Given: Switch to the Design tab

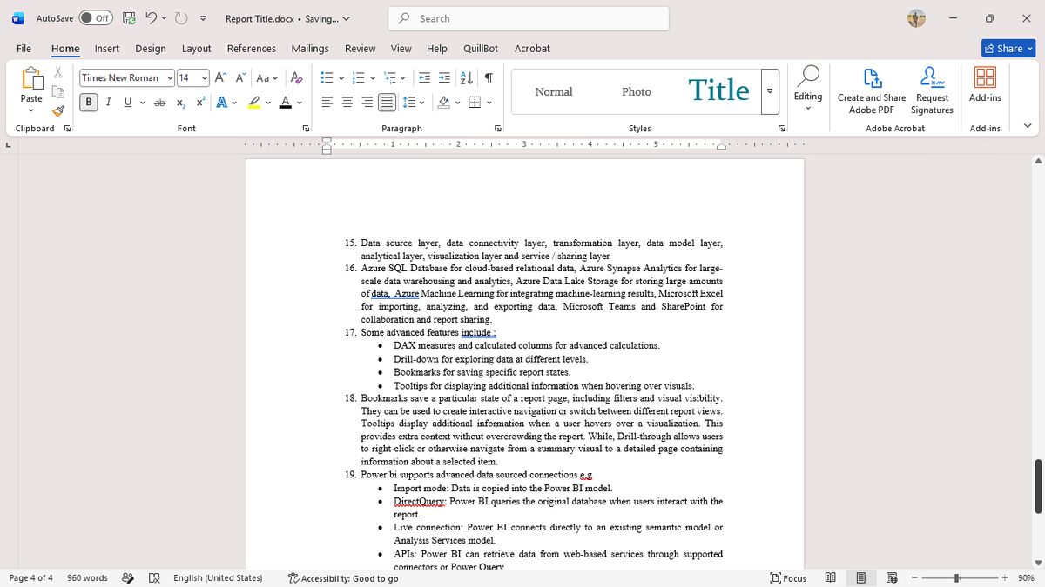Looking at the screenshot, I should click(x=151, y=49).
